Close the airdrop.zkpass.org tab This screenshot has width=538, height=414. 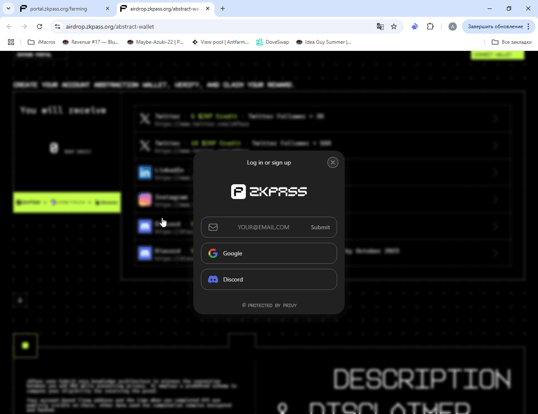[208, 8]
